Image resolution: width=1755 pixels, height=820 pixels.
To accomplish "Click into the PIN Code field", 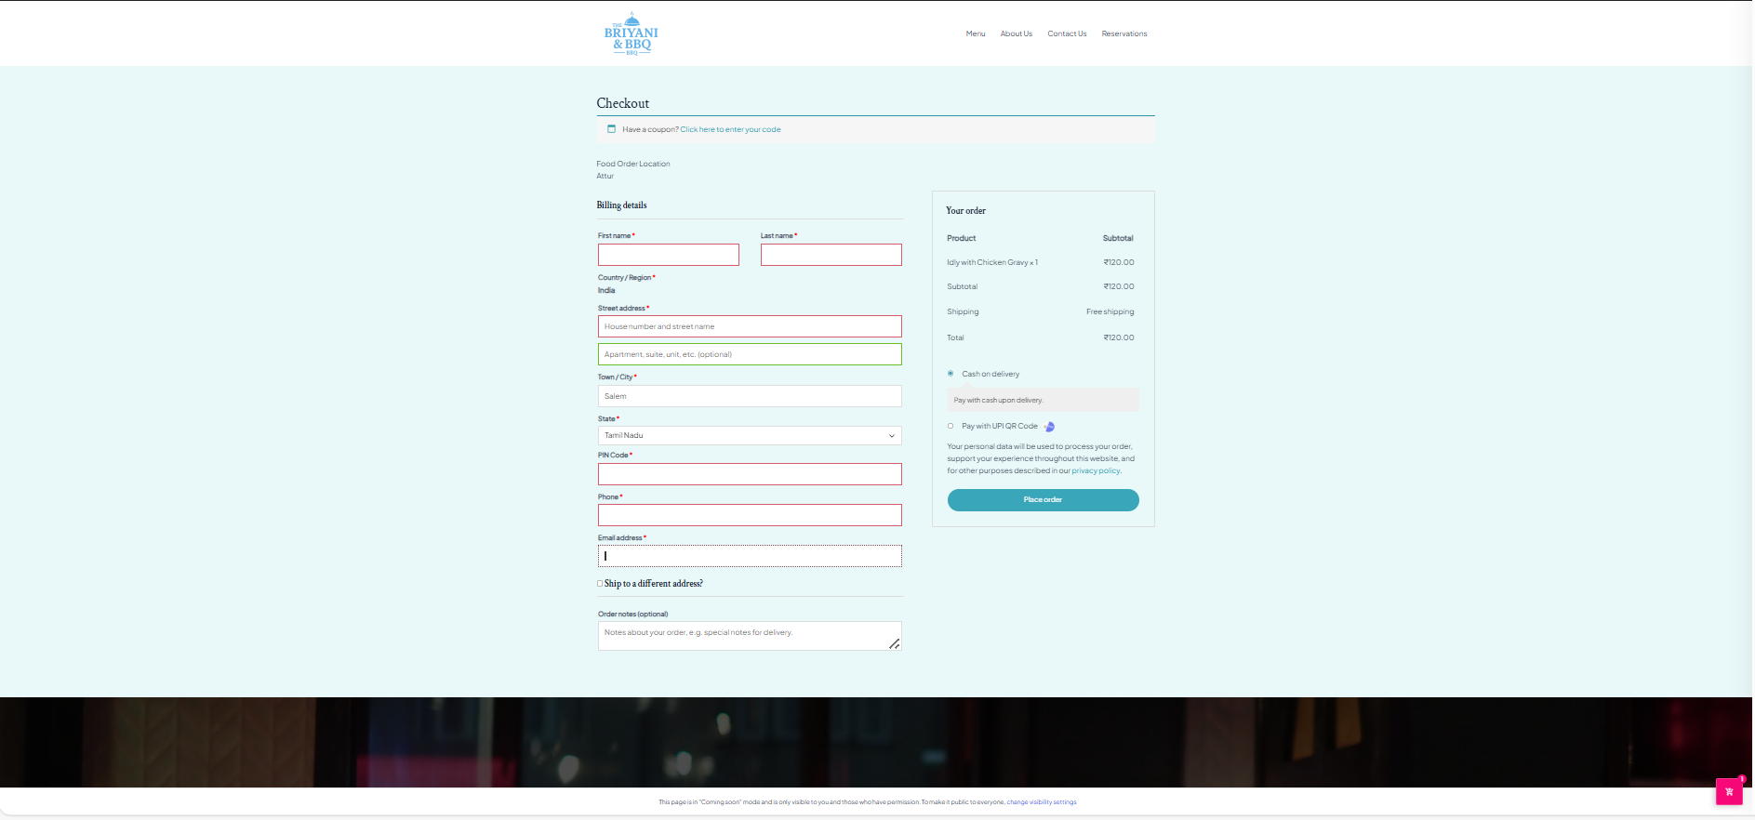I will coord(749,474).
